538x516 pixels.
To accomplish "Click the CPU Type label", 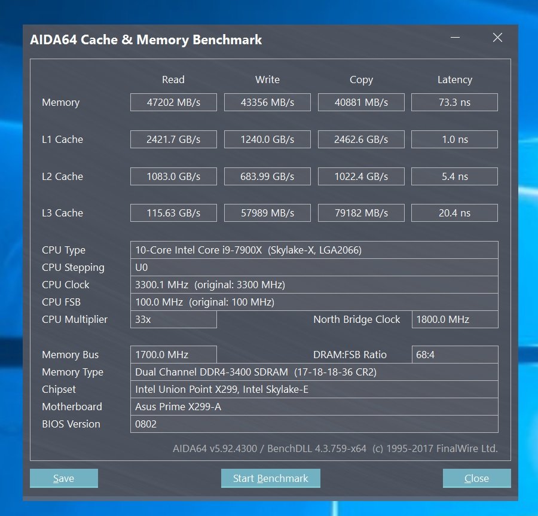I will point(63,250).
